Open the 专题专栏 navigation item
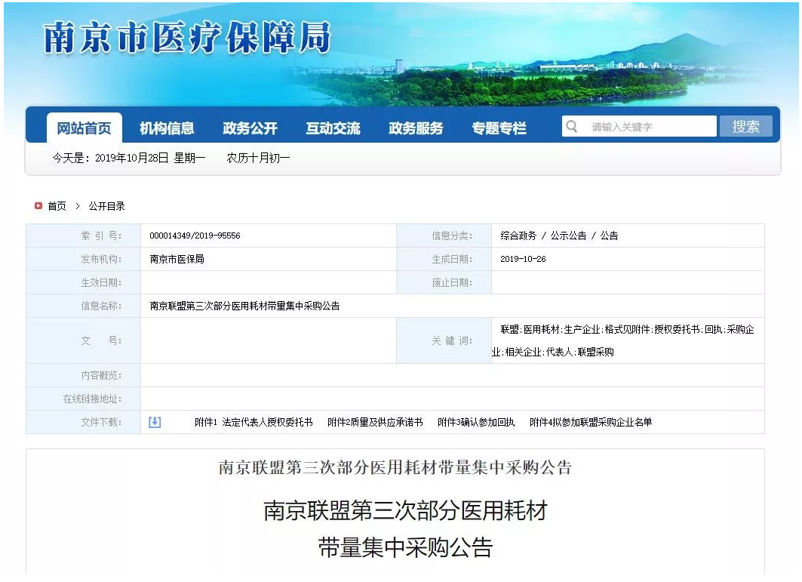 coord(499,128)
